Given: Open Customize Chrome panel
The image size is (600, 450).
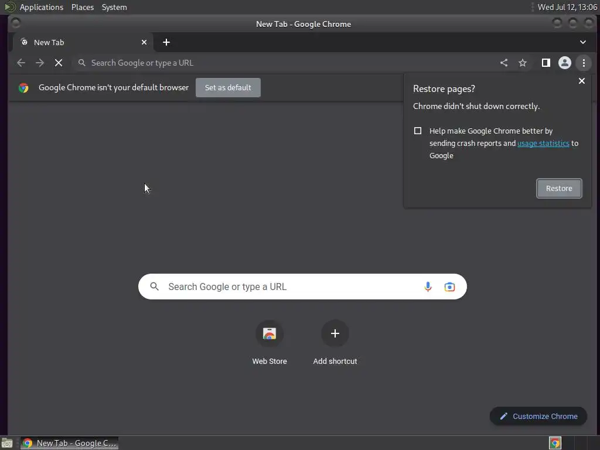Looking at the screenshot, I should pyautogui.click(x=538, y=417).
